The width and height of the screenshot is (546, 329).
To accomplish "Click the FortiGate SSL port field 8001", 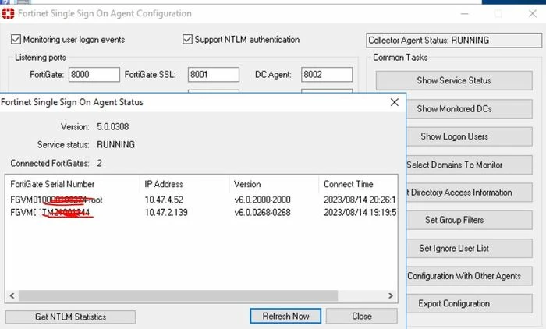I will [x=214, y=75].
